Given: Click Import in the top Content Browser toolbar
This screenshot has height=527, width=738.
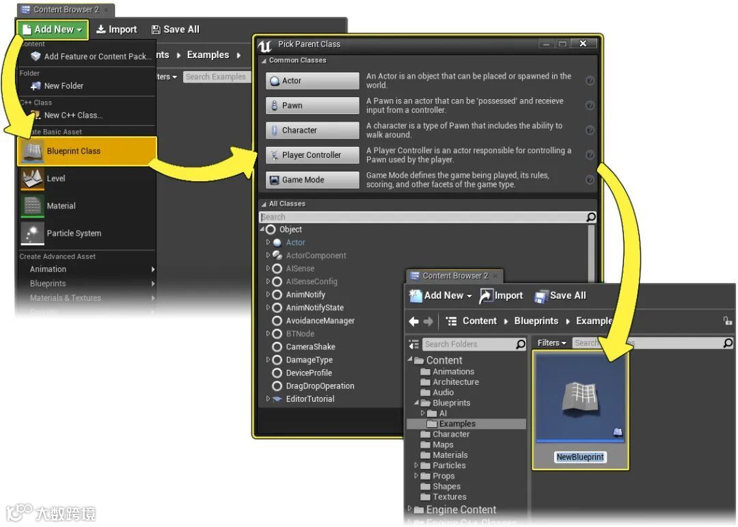Looking at the screenshot, I should tap(117, 29).
